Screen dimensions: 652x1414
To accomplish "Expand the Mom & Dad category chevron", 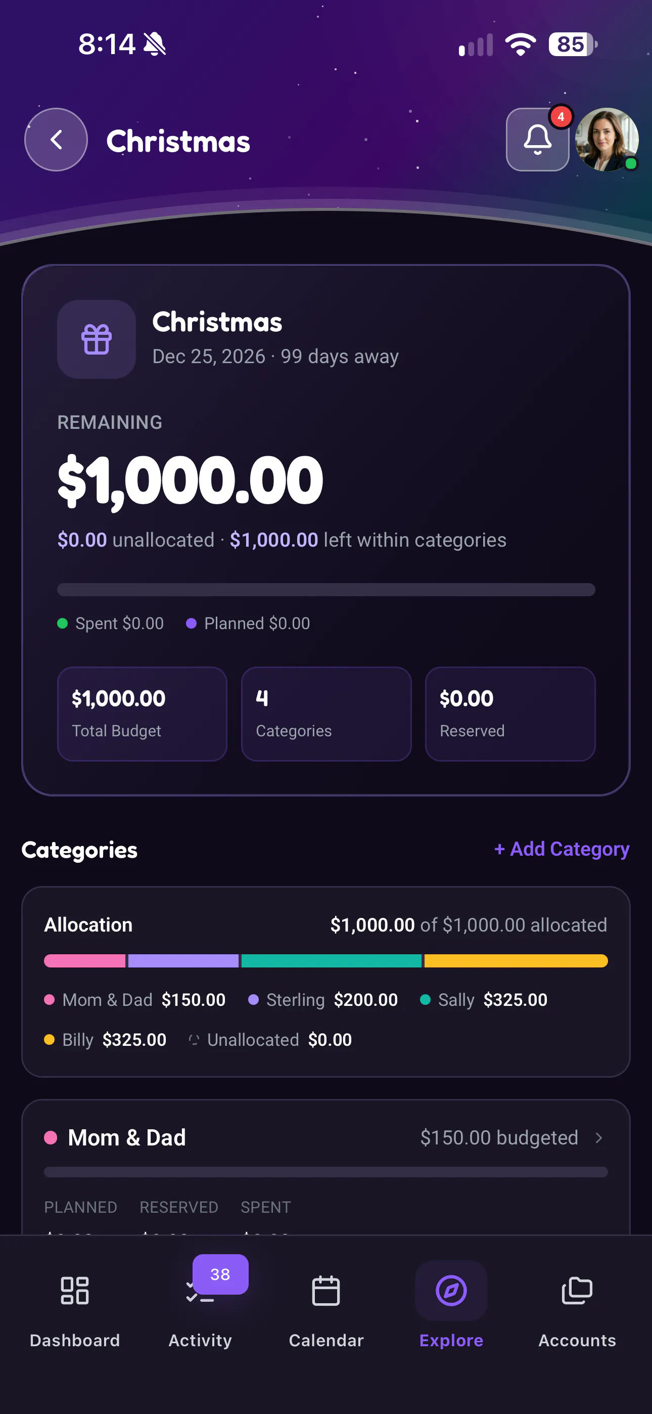I will (x=599, y=1138).
